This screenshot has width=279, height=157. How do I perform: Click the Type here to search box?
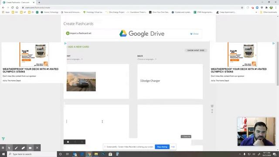[x=32, y=154]
